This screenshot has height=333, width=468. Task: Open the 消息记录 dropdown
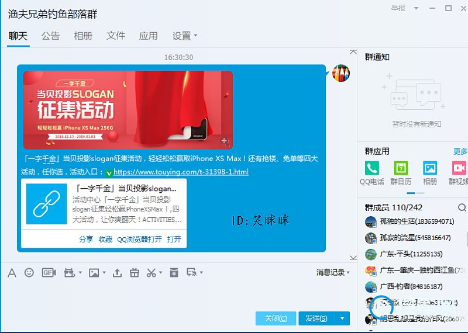coord(333,272)
